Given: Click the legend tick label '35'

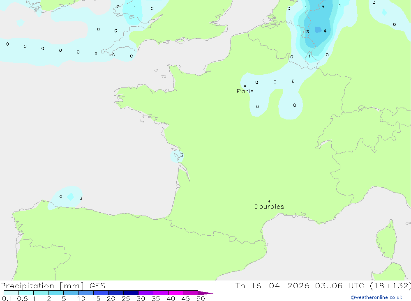Looking at the screenshot, I should tap(156, 299).
